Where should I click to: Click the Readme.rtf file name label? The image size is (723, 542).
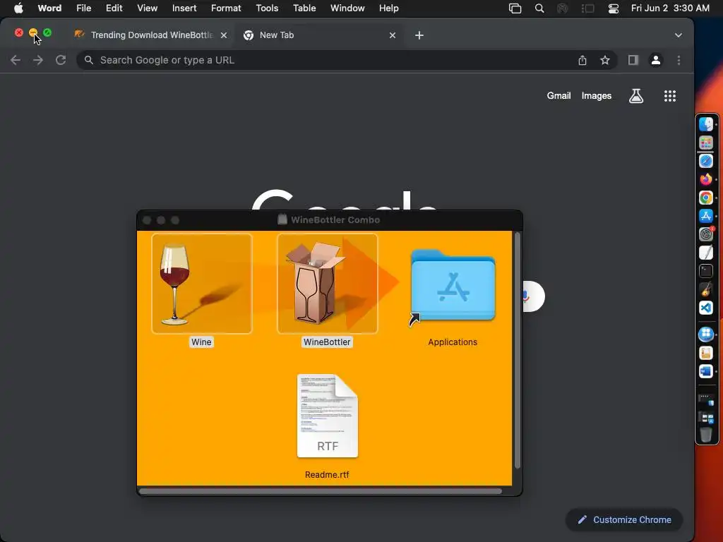coord(327,475)
